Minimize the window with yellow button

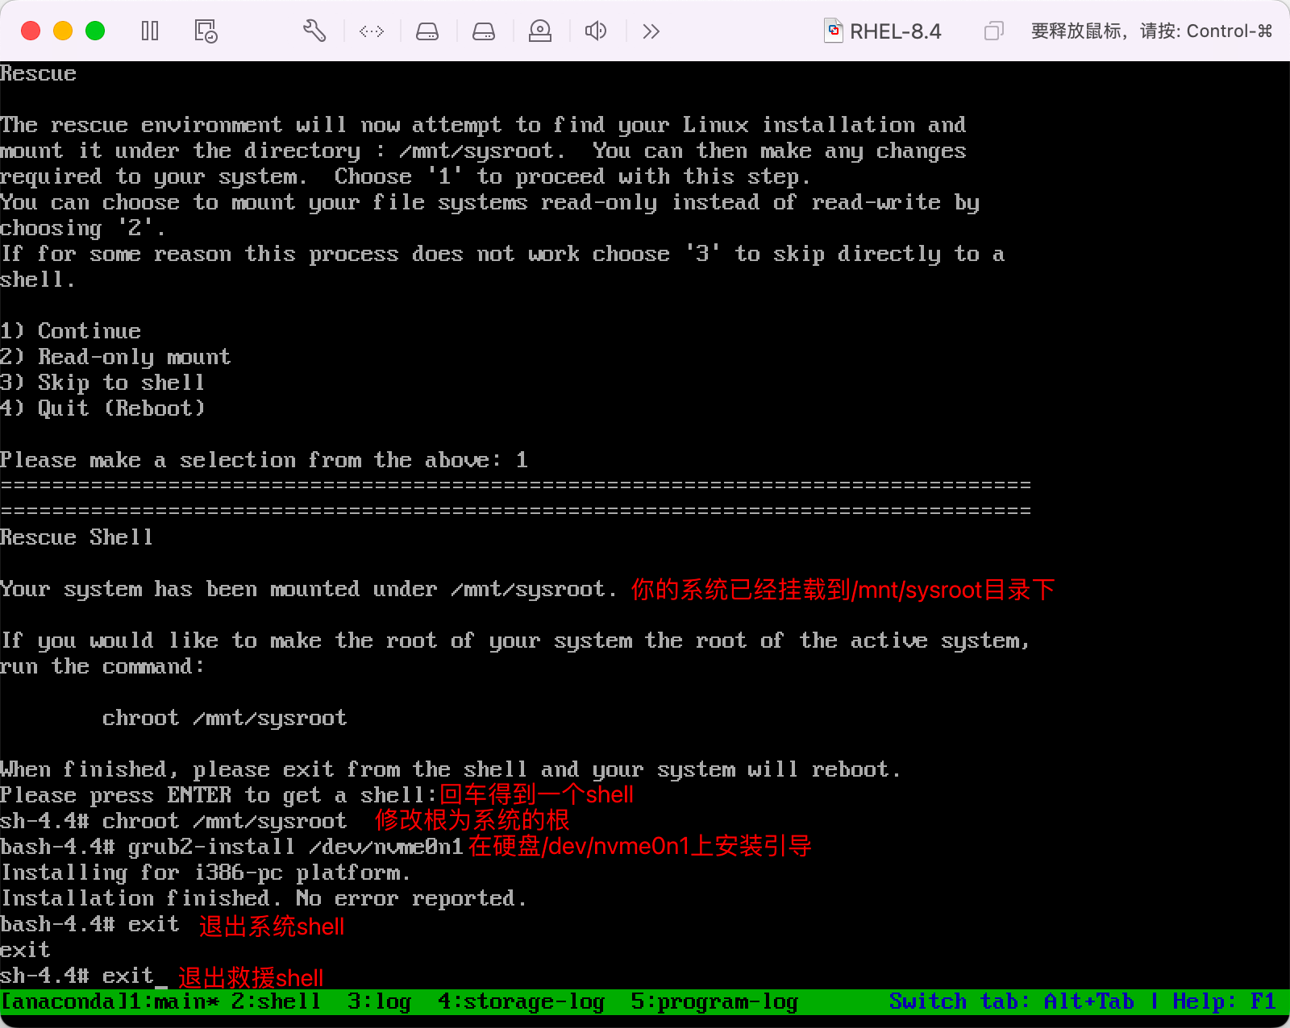[63, 31]
